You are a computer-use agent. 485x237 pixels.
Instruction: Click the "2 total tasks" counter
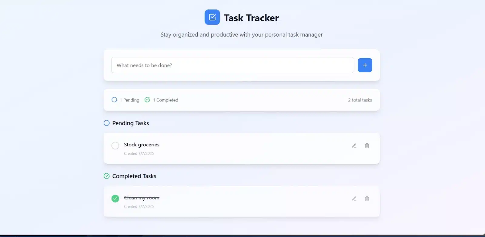[x=360, y=100]
